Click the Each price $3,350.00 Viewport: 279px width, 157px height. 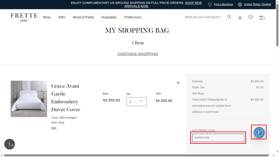pyautogui.click(x=111, y=100)
